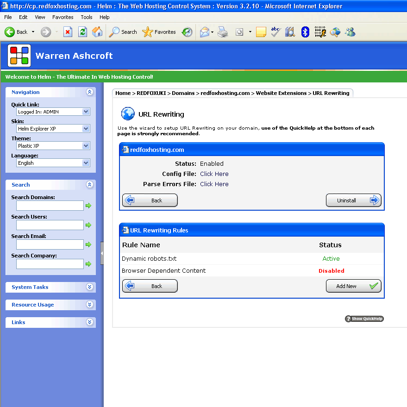Image resolution: width=407 pixels, height=407 pixels.
Task: Click the browser Back arrow icon
Action: [x=10, y=32]
